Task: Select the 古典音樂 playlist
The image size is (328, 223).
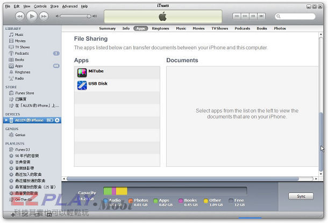Action: point(32,162)
